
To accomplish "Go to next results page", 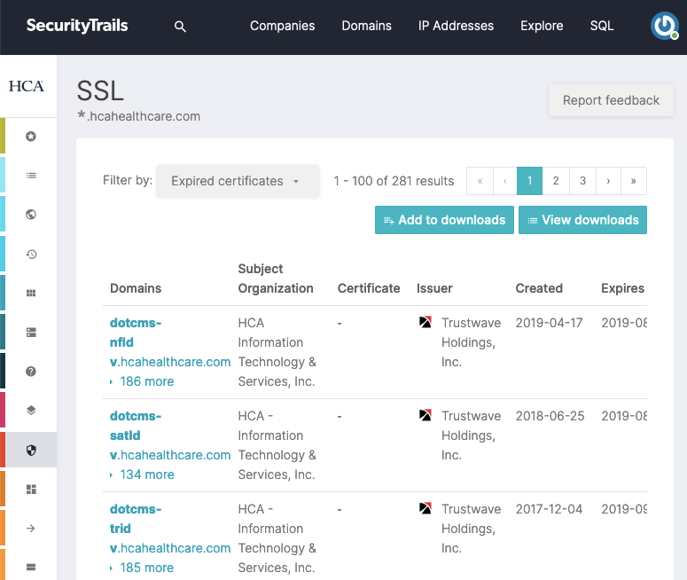I will pos(608,181).
